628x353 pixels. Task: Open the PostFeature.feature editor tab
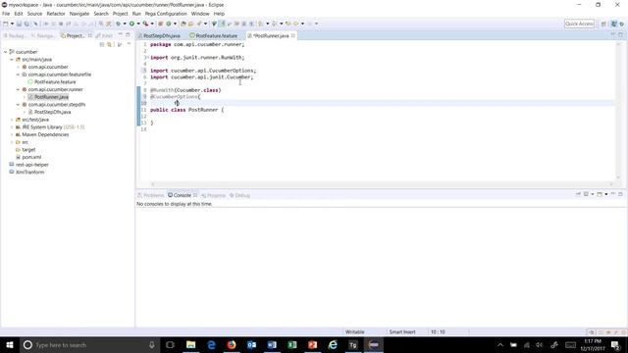tap(214, 35)
